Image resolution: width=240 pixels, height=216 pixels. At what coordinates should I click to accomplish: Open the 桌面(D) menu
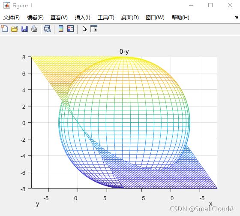tap(130, 18)
